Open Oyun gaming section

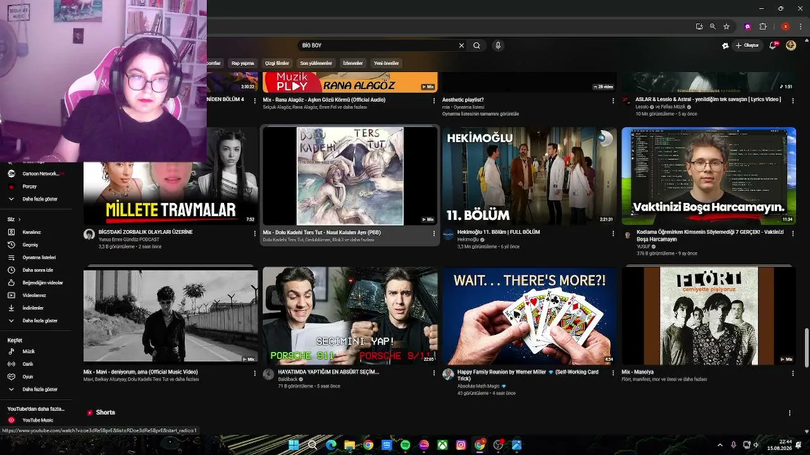pos(28,377)
